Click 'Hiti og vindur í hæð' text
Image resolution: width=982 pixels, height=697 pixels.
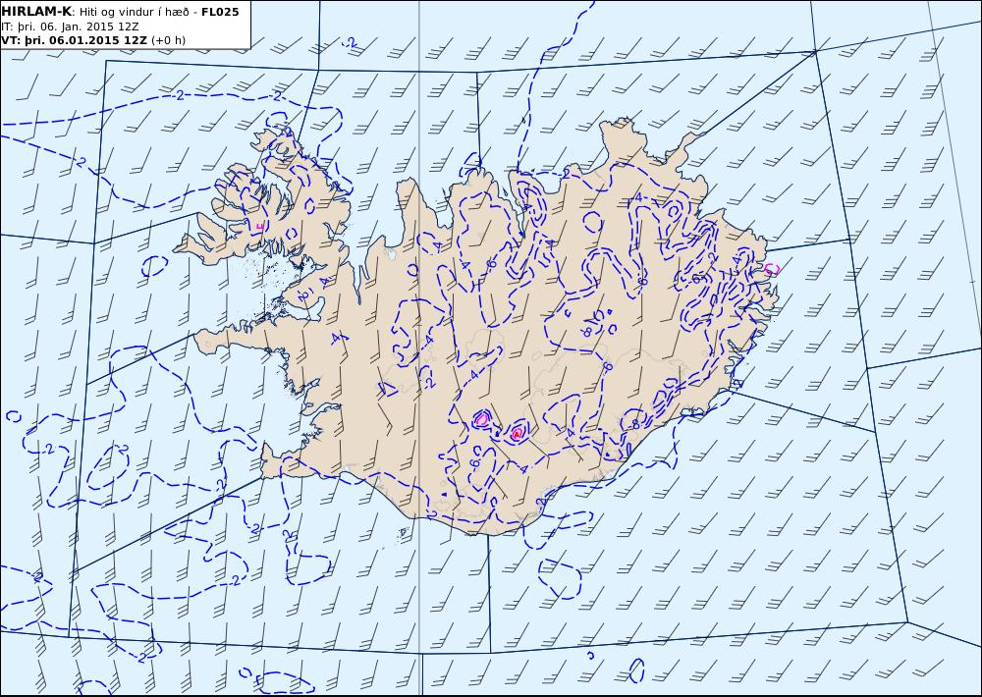134,12
